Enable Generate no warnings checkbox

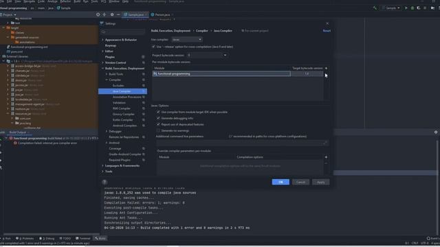(x=158, y=130)
